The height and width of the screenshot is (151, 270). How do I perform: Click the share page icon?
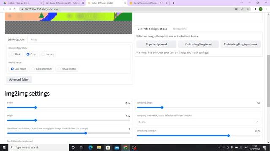point(242,9)
